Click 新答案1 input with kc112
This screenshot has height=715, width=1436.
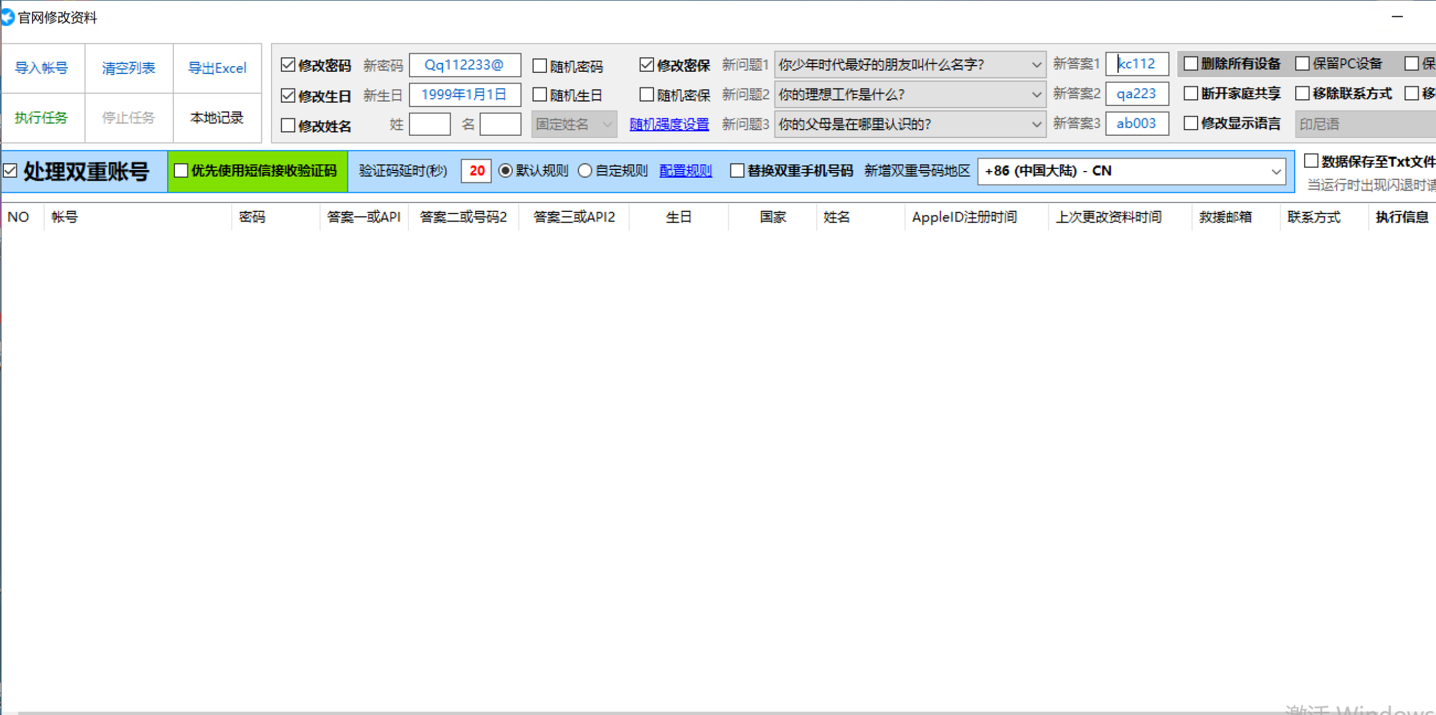tap(1138, 64)
